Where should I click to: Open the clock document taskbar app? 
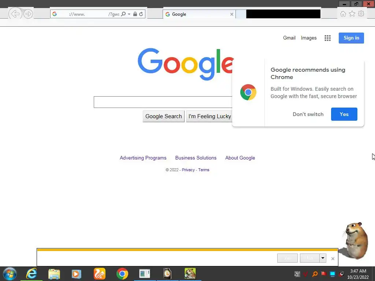[167, 274]
